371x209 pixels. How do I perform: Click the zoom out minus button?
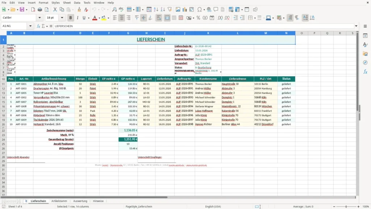[x=334, y=206]
